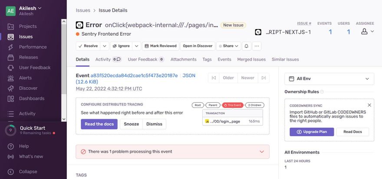Open Dashboards from the sidebar
This screenshot has height=179, width=382.
tap(11, 98)
